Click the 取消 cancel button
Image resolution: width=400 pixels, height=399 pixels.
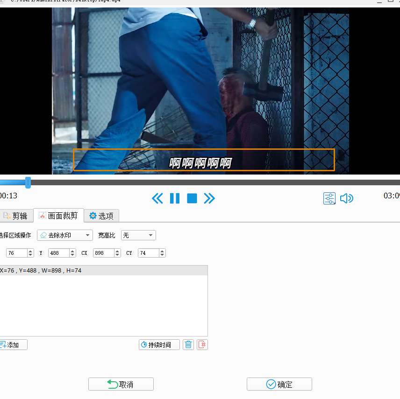pyautogui.click(x=121, y=384)
